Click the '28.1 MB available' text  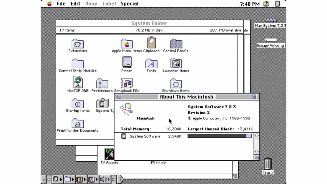tap(225, 30)
